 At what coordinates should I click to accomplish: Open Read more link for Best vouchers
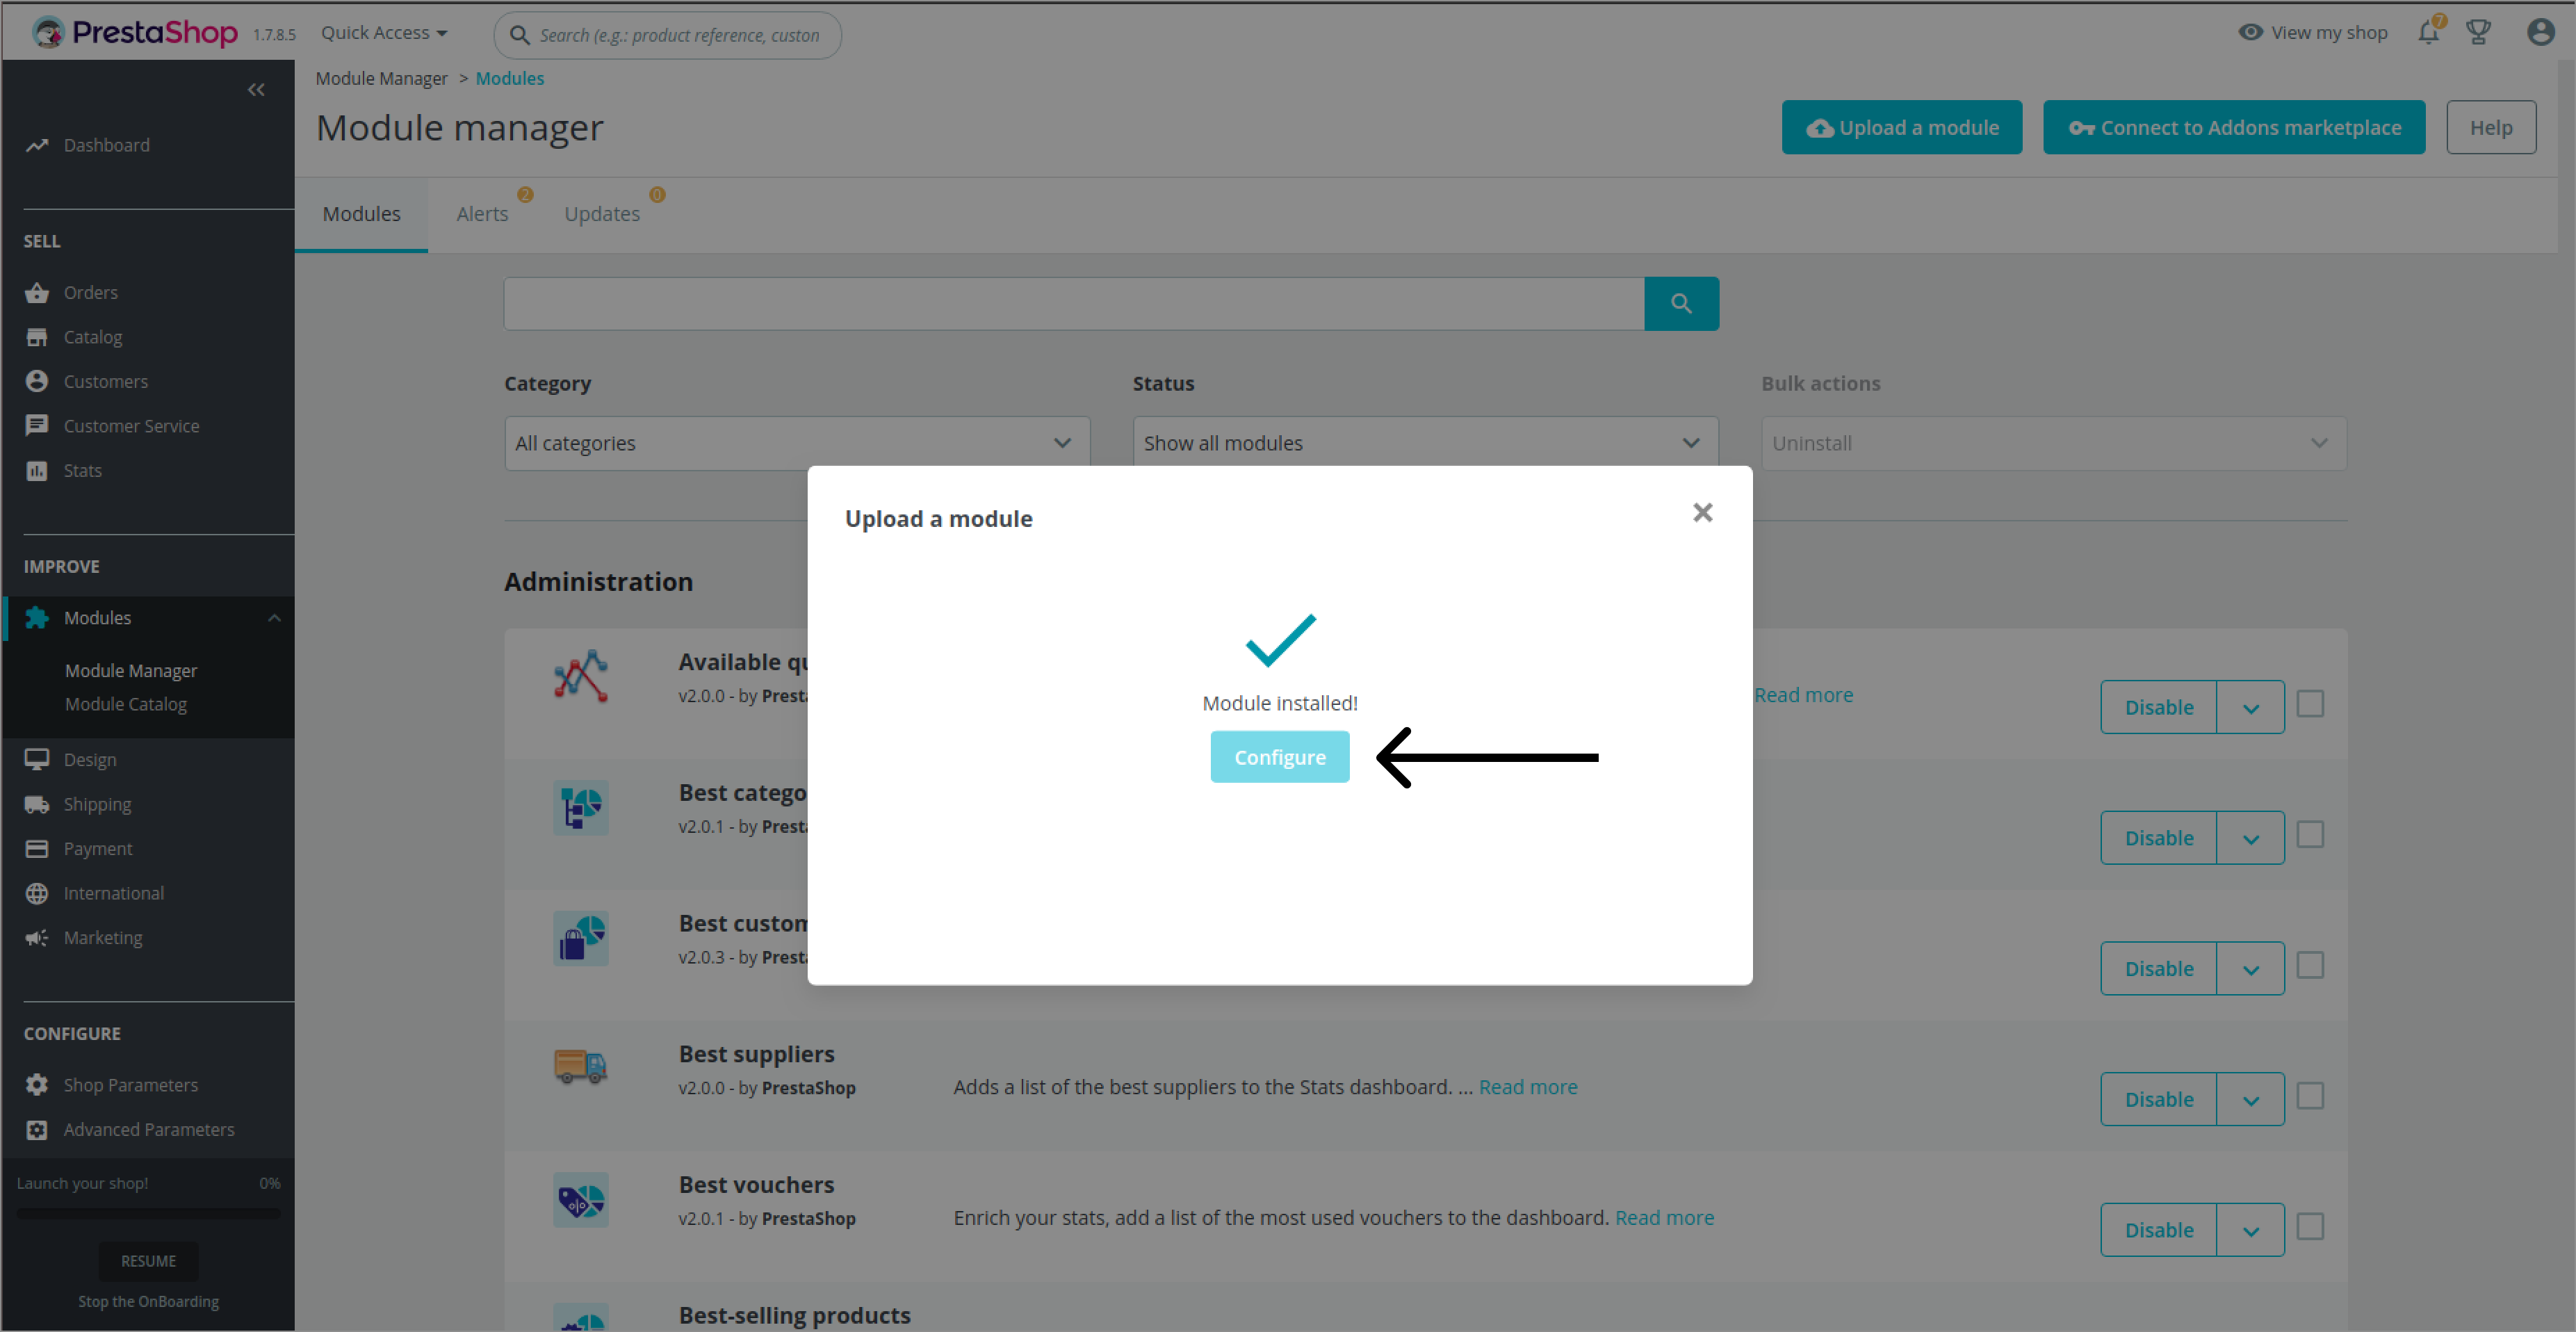[x=1664, y=1218]
